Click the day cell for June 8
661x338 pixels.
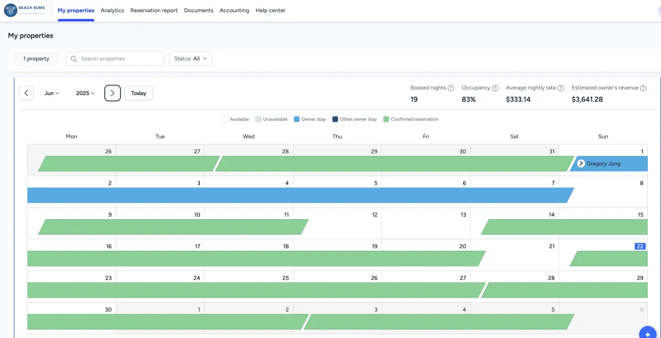coord(603,192)
